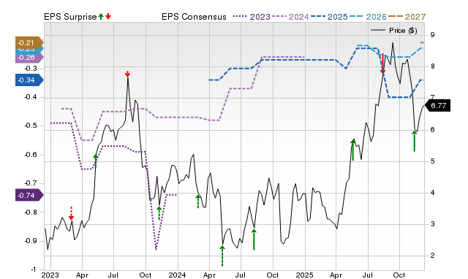Click the -0.3 label on EPS axis
Viewport: 468px width, 279px height.
[31, 69]
